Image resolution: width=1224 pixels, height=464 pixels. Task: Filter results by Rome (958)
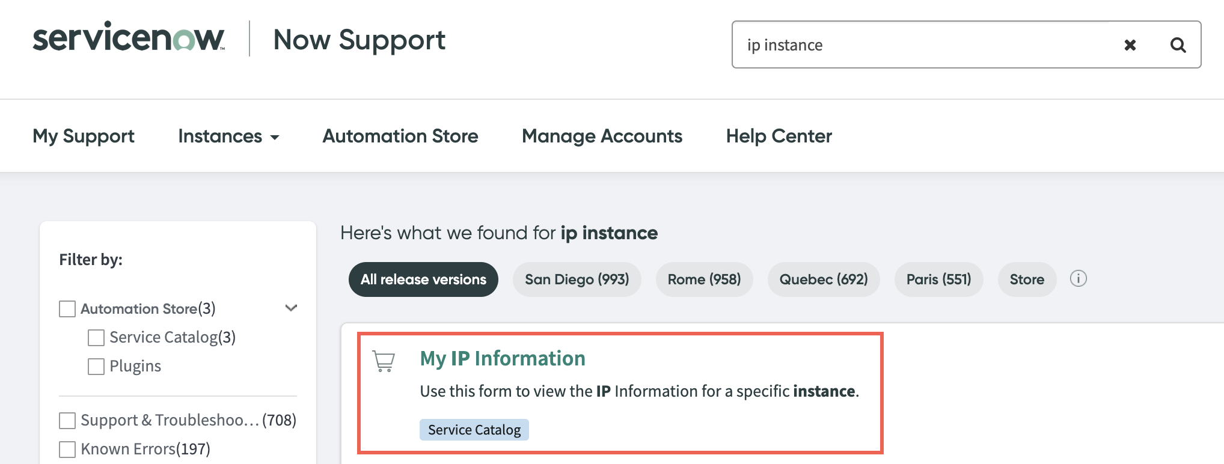tap(705, 279)
